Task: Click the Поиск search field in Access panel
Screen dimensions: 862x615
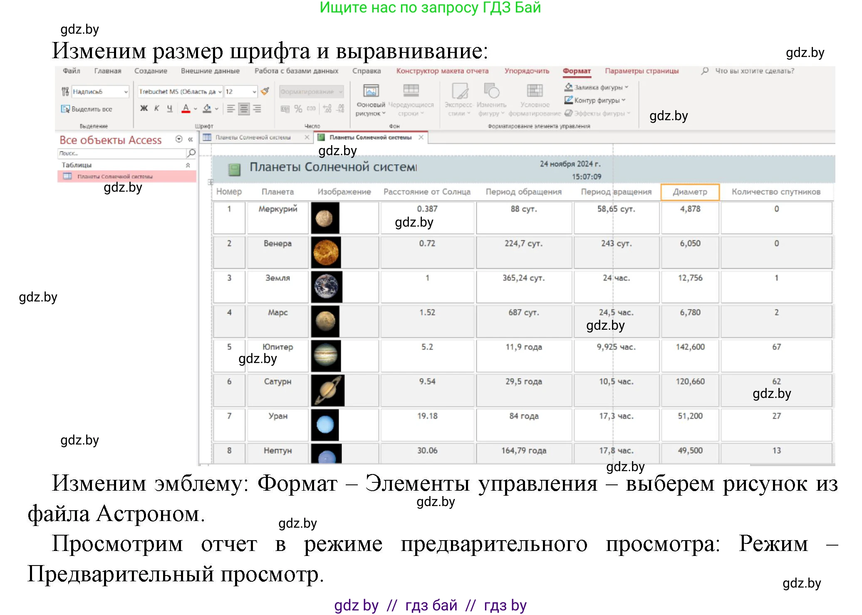Action: 121,153
